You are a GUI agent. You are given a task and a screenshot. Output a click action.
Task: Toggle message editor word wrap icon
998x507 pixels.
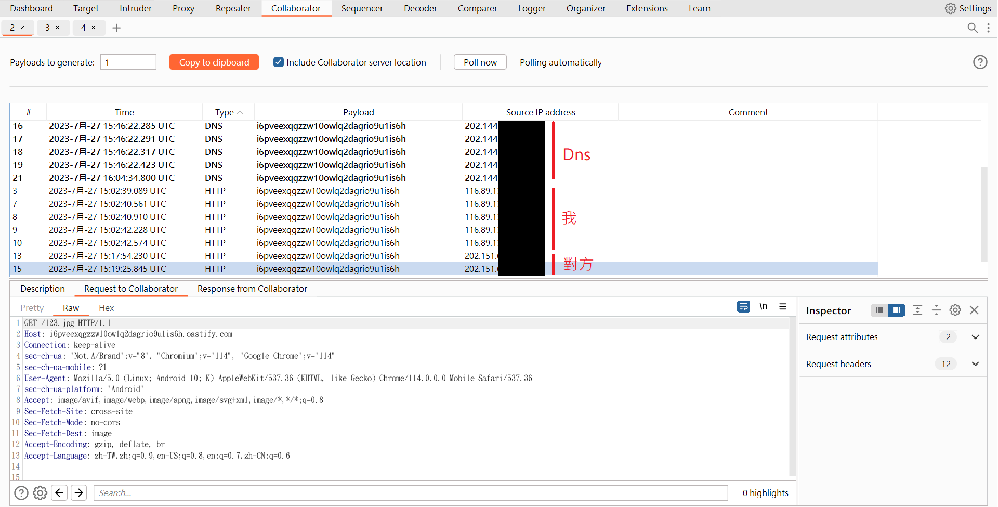click(743, 307)
